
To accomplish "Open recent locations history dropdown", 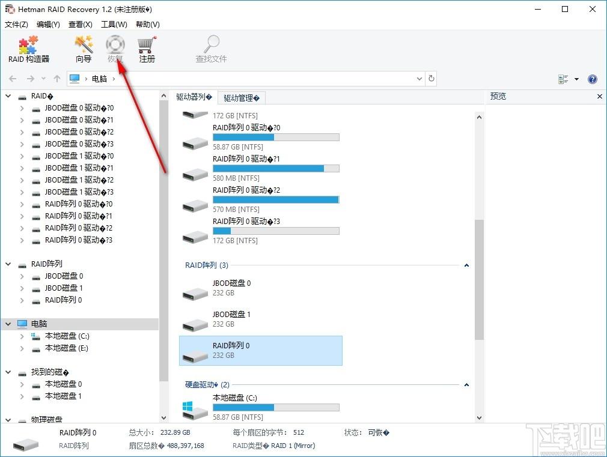I will (x=43, y=79).
